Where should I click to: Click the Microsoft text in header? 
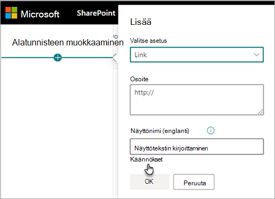click(x=40, y=14)
